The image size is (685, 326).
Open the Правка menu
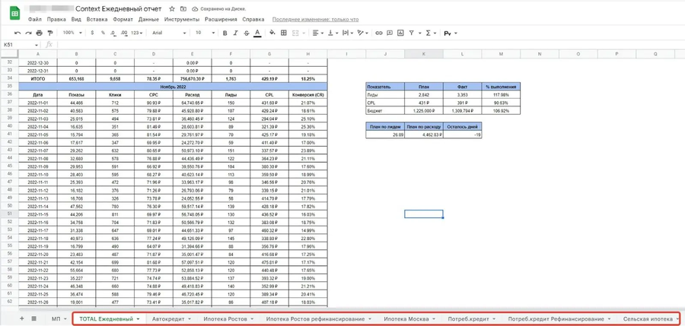point(56,20)
